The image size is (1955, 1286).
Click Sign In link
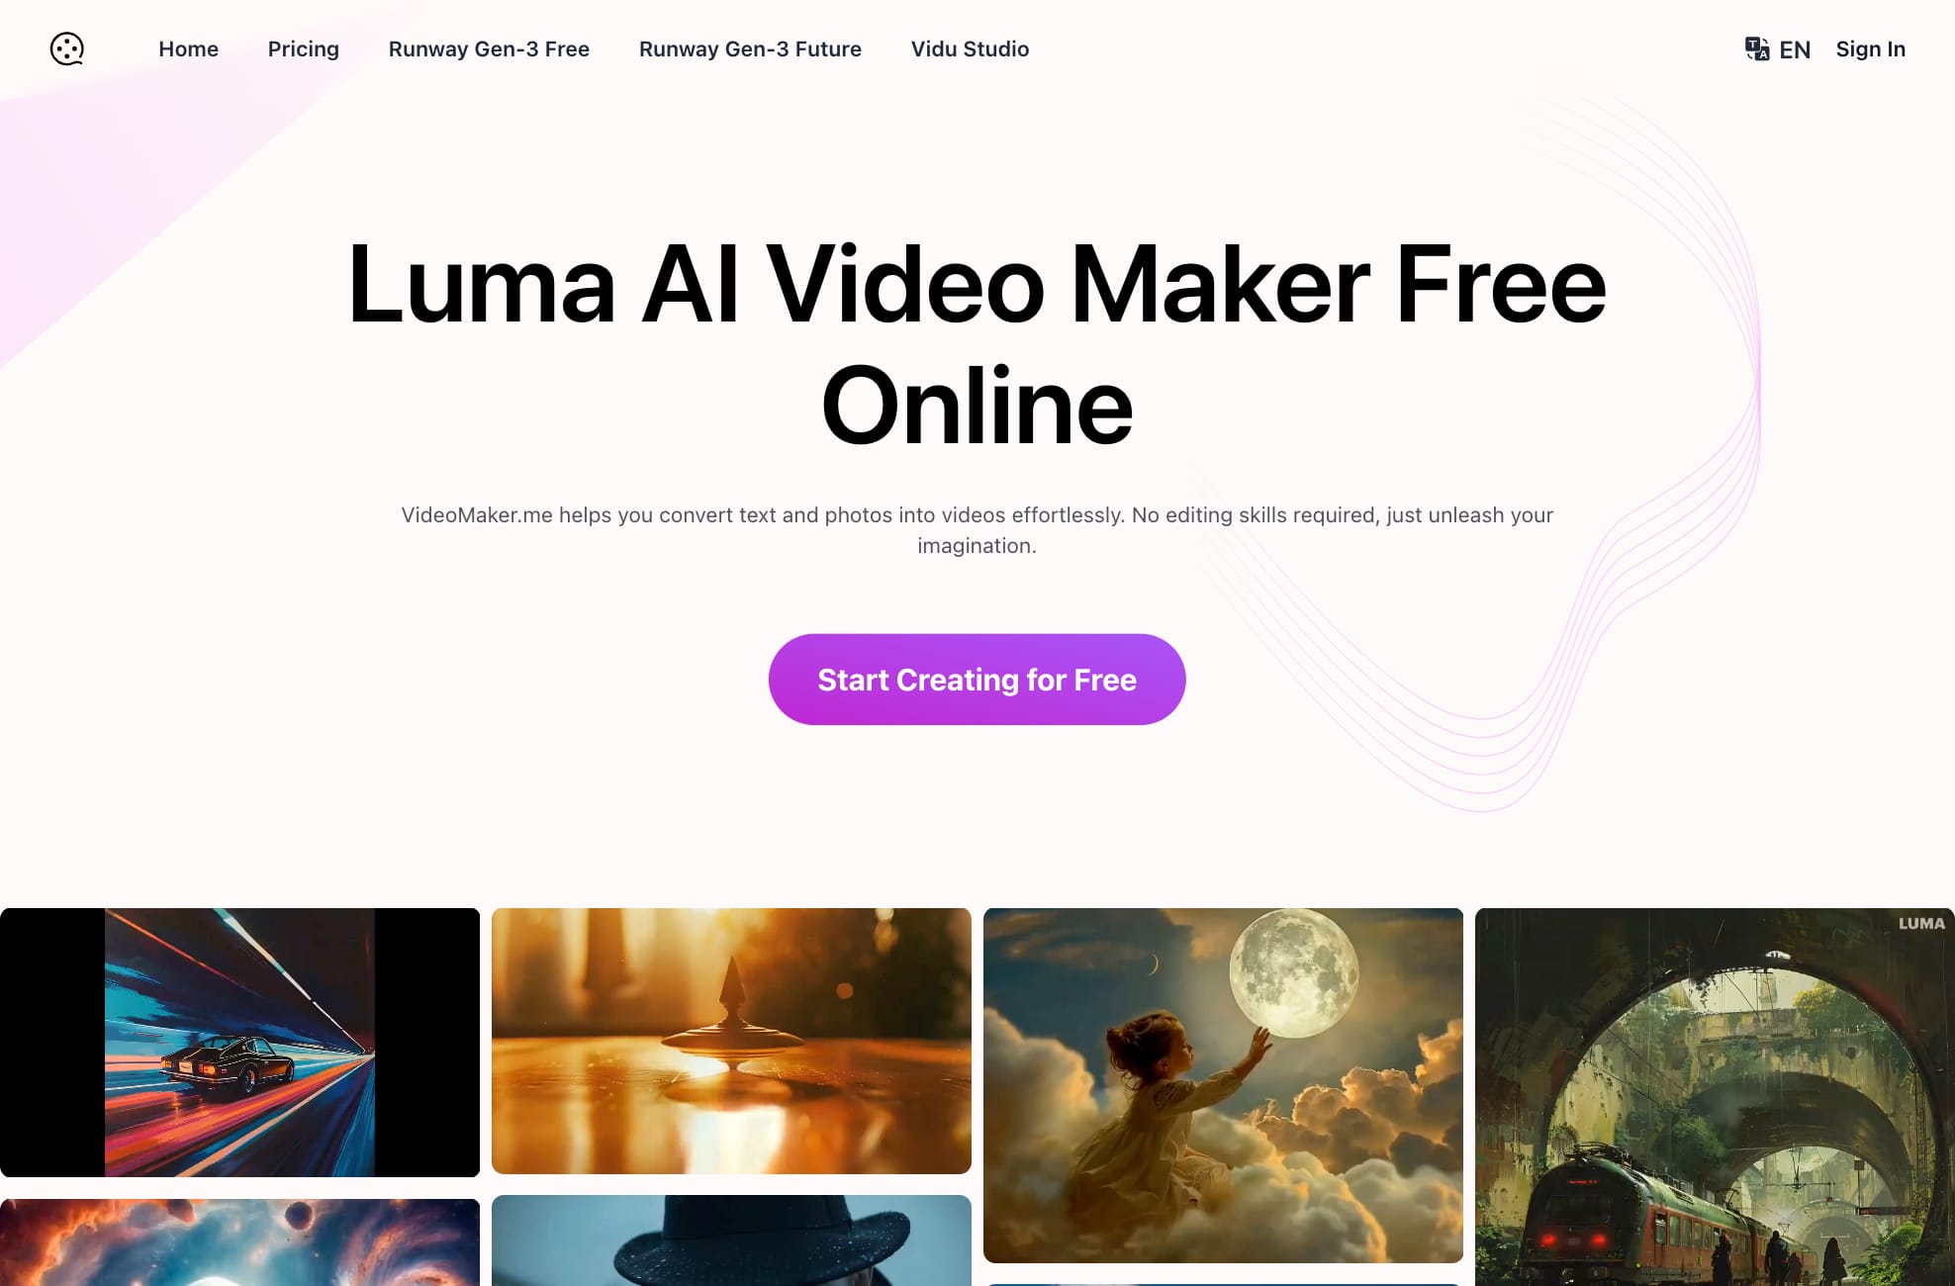[1870, 48]
